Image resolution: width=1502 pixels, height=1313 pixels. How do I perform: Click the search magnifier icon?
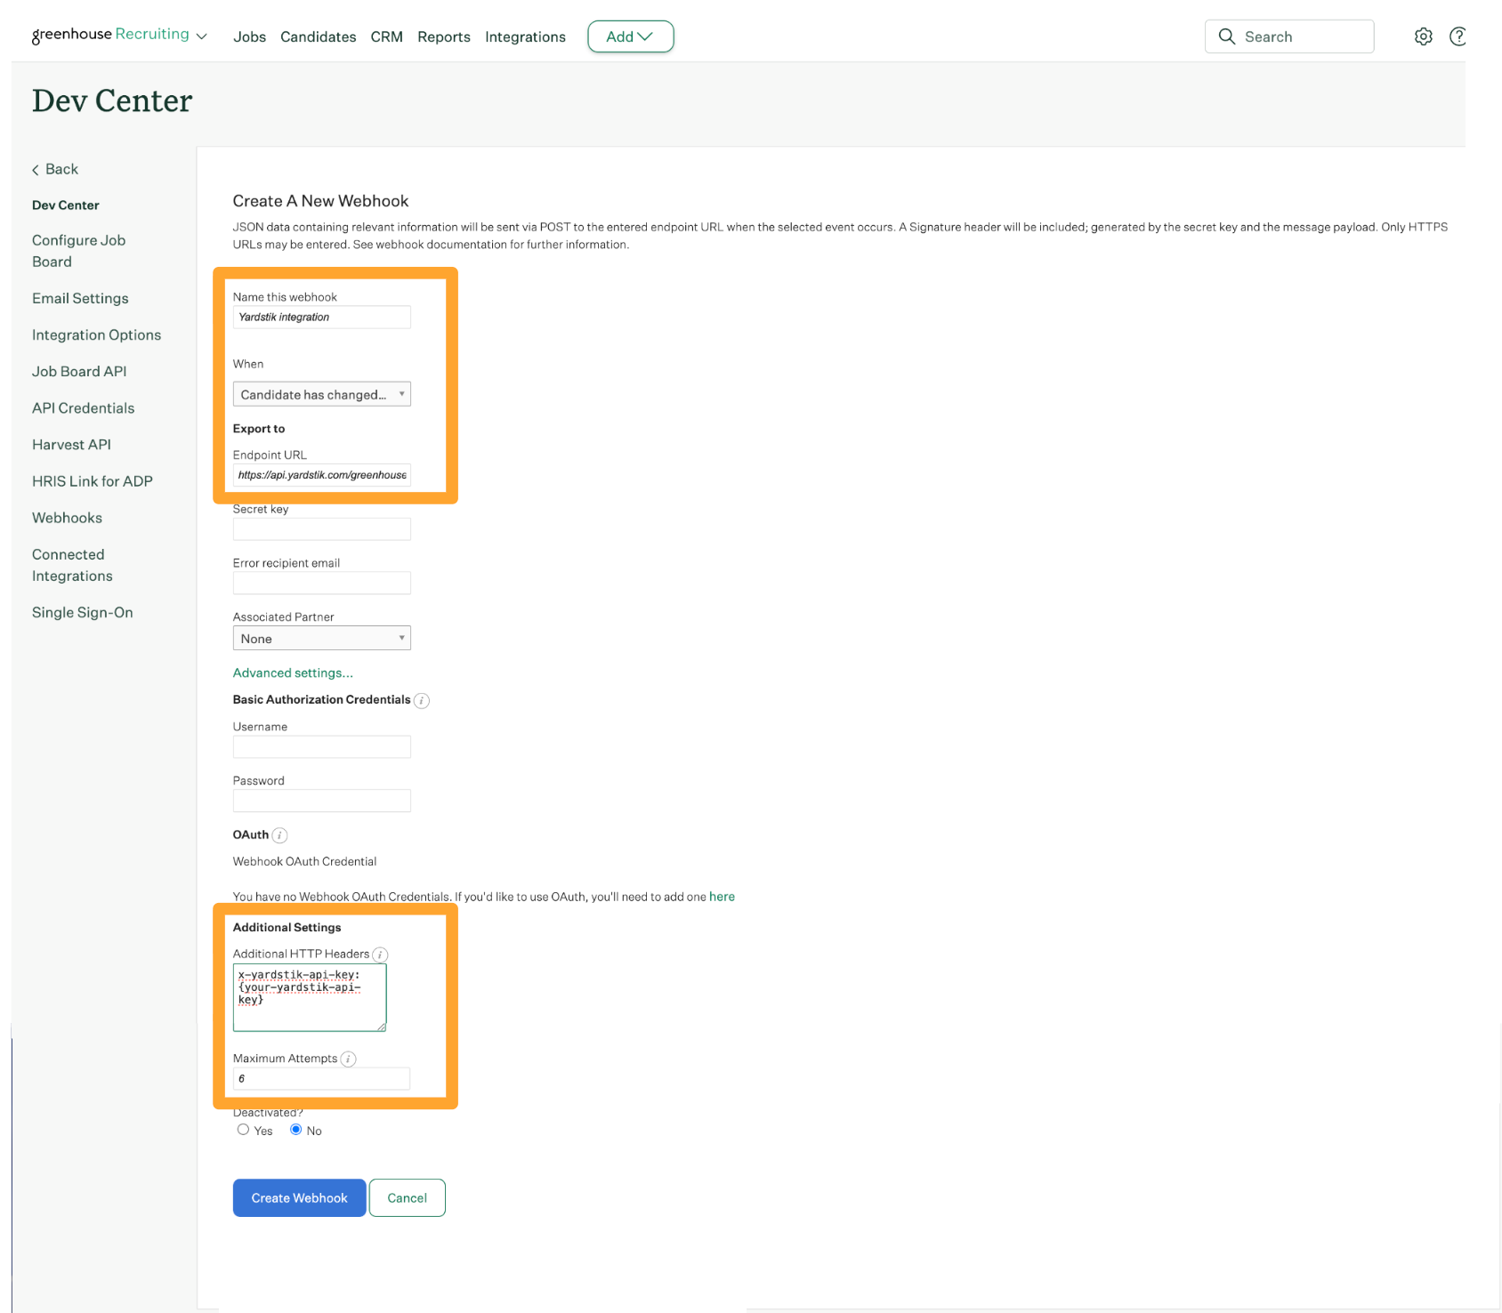point(1226,36)
